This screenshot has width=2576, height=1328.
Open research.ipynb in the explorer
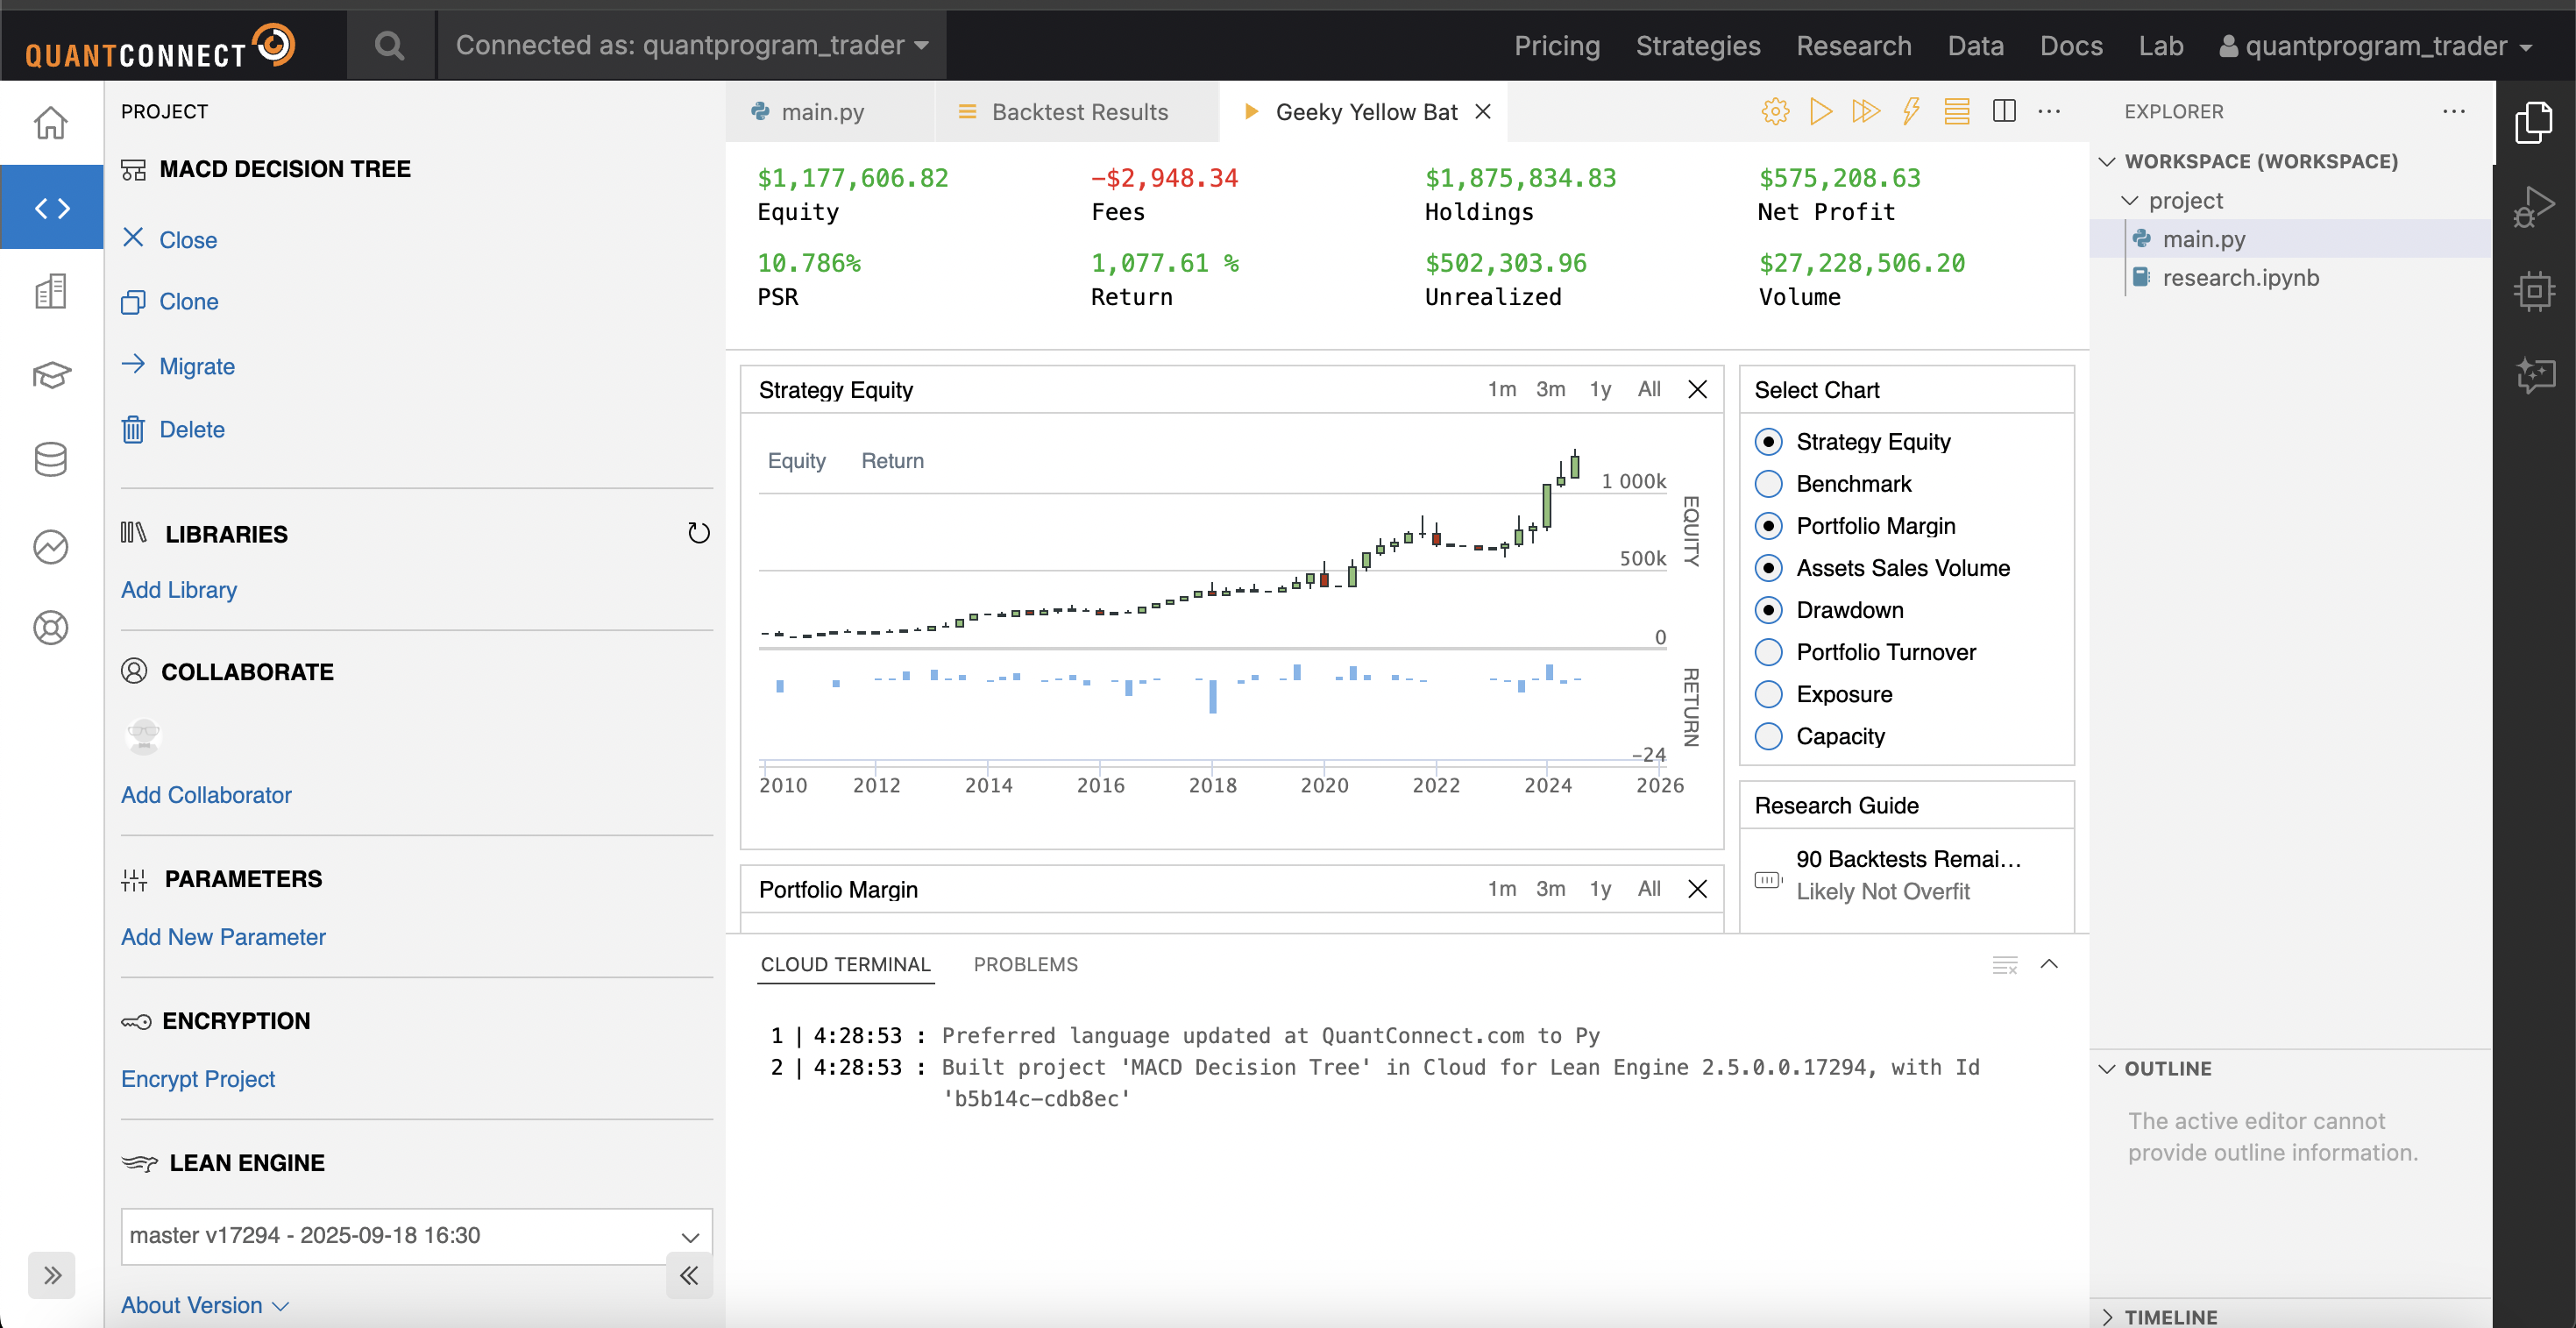2240,278
